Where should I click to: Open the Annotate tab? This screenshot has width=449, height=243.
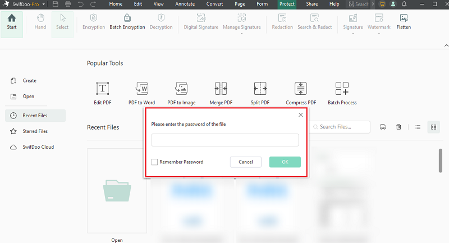tap(185, 4)
